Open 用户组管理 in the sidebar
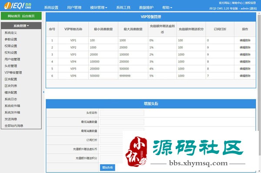 pos(12,60)
